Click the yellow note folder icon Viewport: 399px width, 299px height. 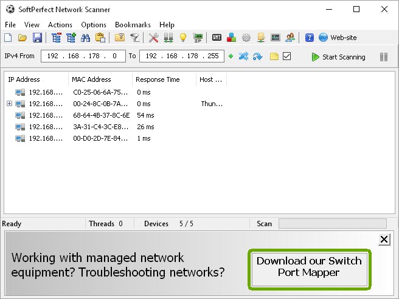274,56
